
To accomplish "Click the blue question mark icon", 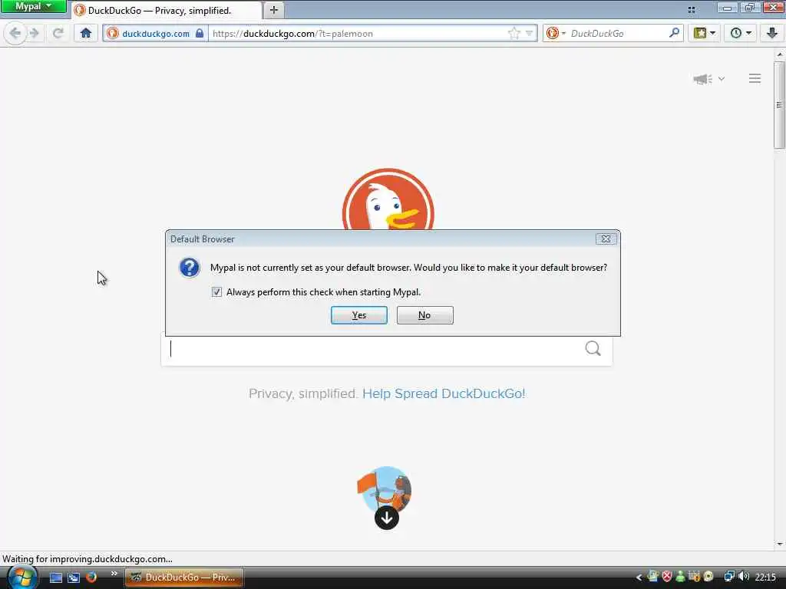I will click(x=190, y=268).
